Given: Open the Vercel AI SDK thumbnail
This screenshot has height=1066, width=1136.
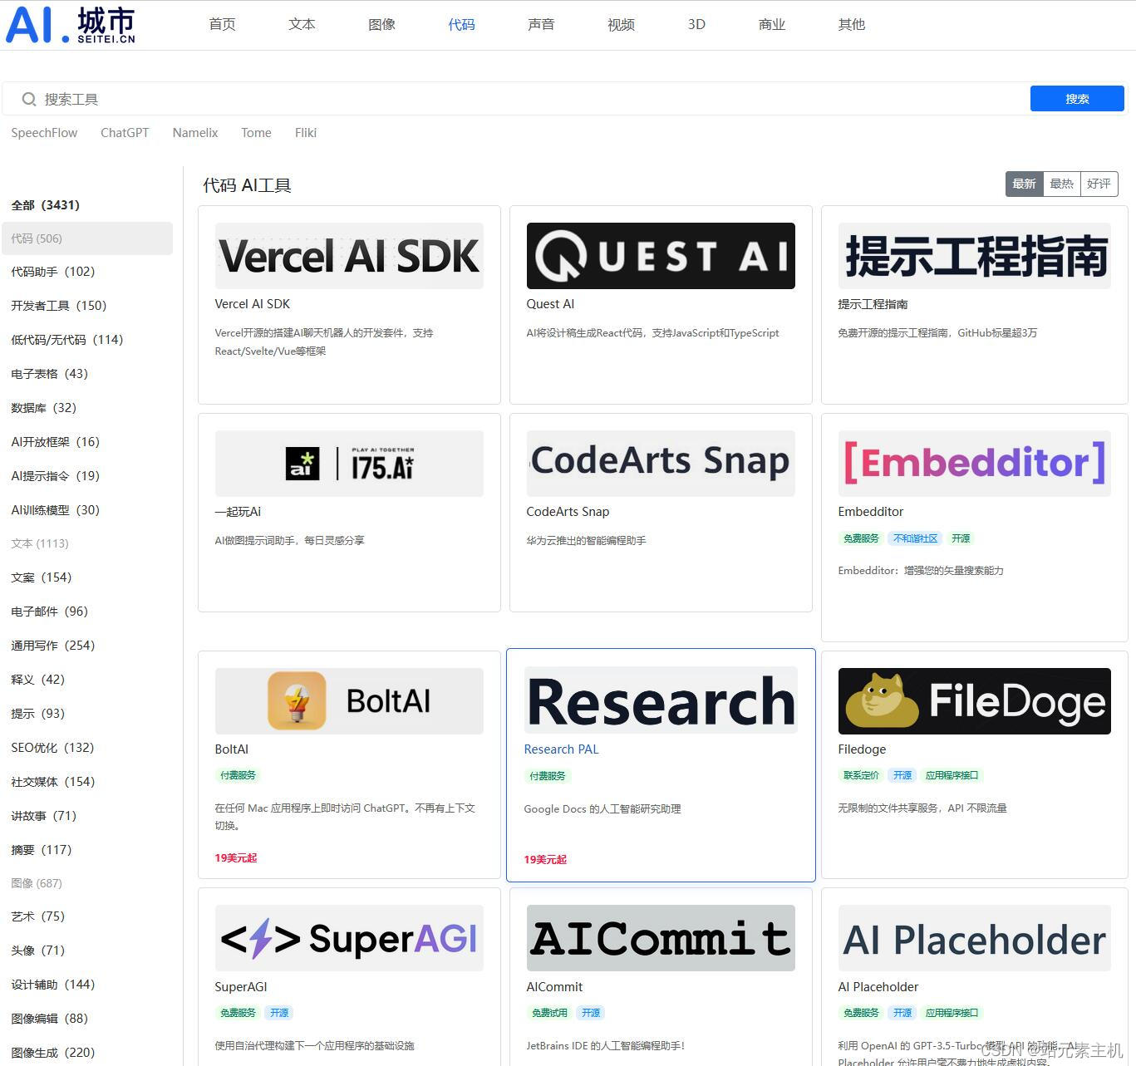Looking at the screenshot, I should coord(348,256).
